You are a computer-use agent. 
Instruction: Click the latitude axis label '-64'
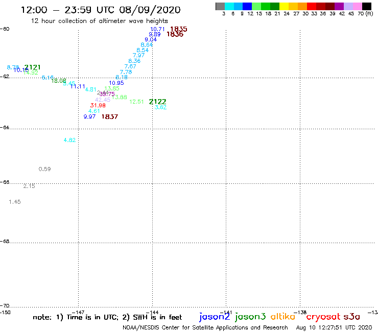(5, 128)
